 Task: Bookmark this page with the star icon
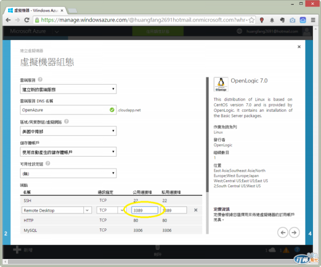(x=251, y=20)
